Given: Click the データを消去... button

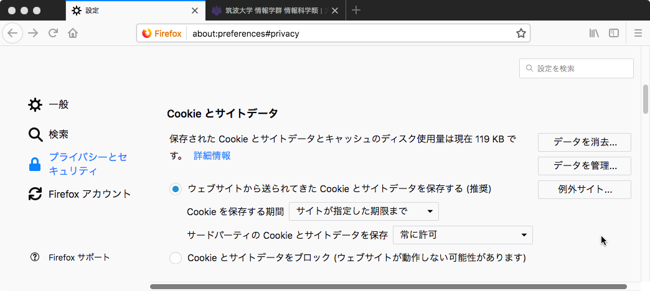Looking at the screenshot, I should [585, 142].
